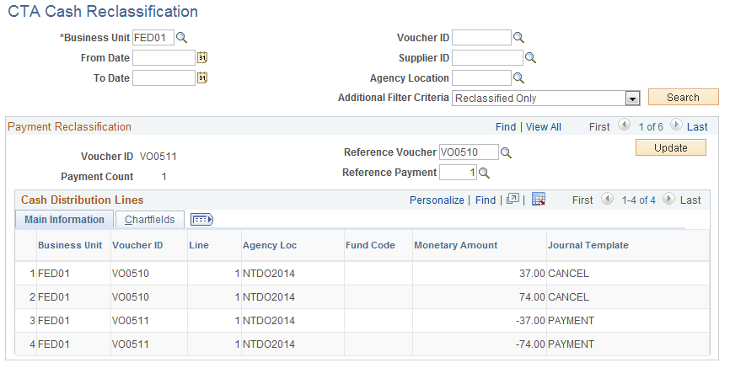The width and height of the screenshot is (730, 368).
Task: Switch to Chartfields tab
Action: point(150,220)
